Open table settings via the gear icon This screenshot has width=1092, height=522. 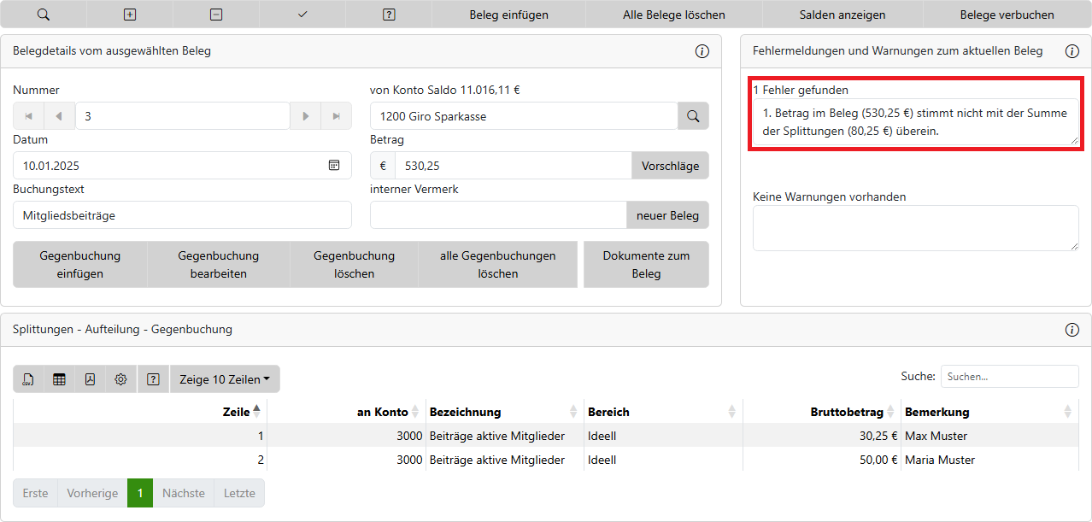click(120, 379)
